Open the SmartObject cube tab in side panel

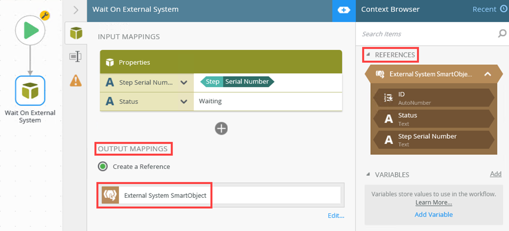click(76, 34)
